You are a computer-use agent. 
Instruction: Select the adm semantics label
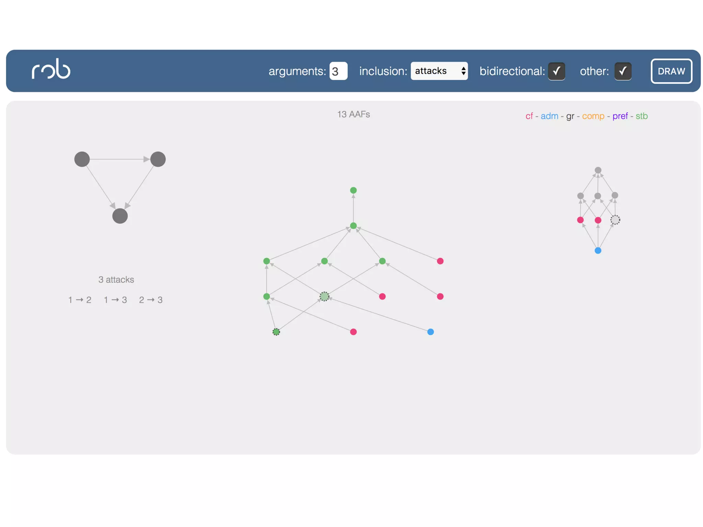[x=549, y=116]
